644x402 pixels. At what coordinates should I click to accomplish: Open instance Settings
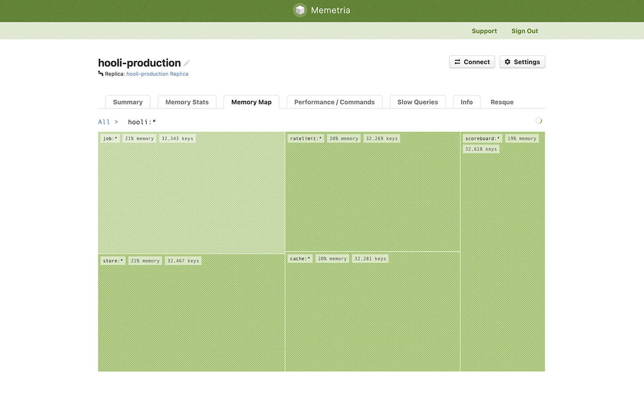click(x=522, y=62)
